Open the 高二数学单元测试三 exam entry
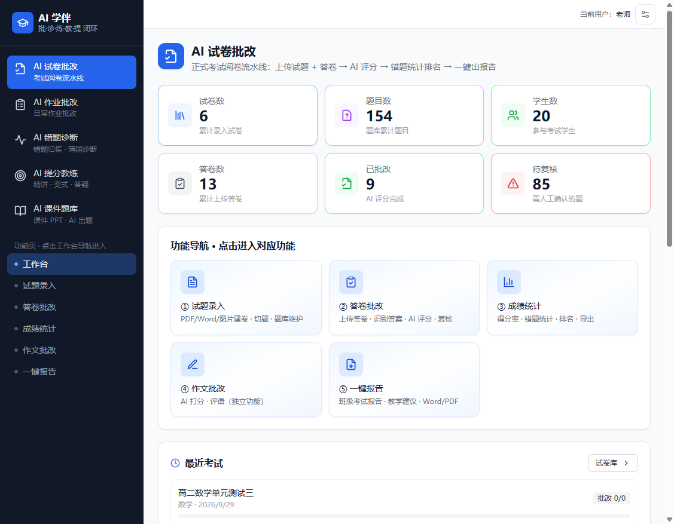This screenshot has height=524, width=674. pyautogui.click(x=404, y=502)
